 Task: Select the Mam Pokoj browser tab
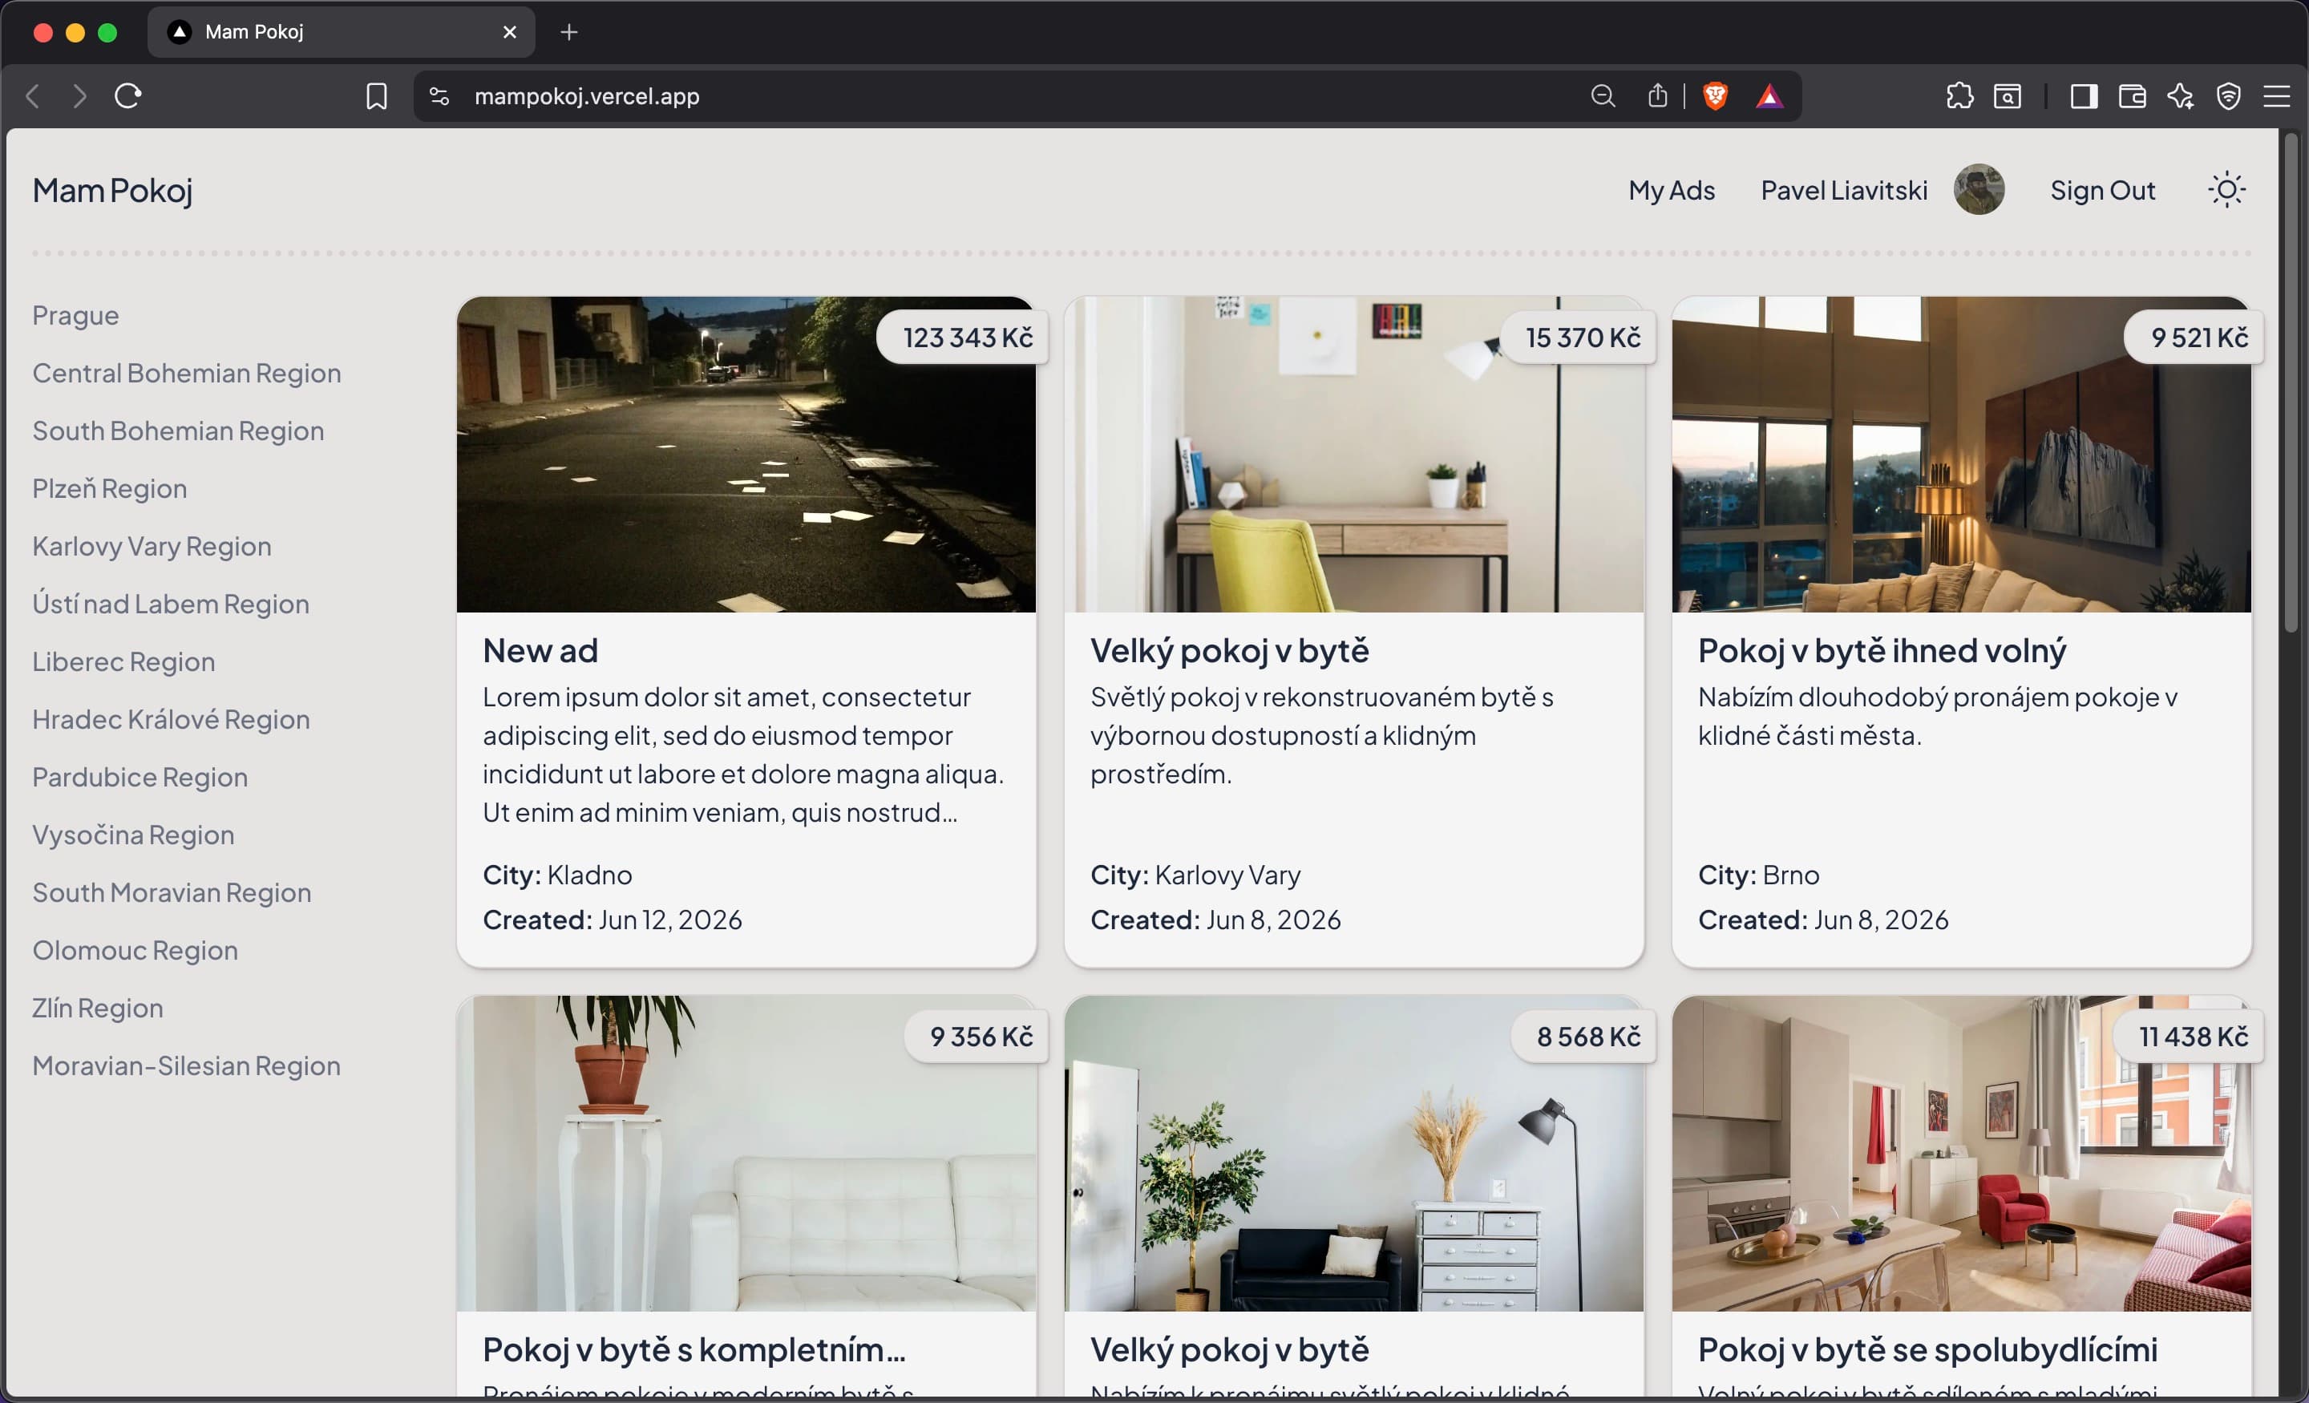(x=340, y=32)
